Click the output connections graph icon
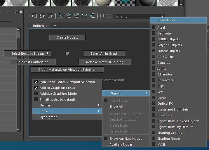Screen dimensions: 209x150 click(50, 16)
